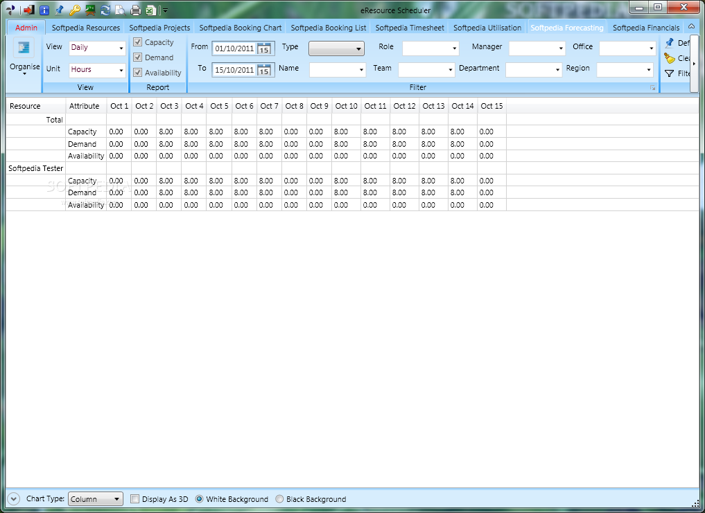Switch to Softpedia Booking Chart tab
This screenshot has height=513, width=705.
pyautogui.click(x=240, y=28)
